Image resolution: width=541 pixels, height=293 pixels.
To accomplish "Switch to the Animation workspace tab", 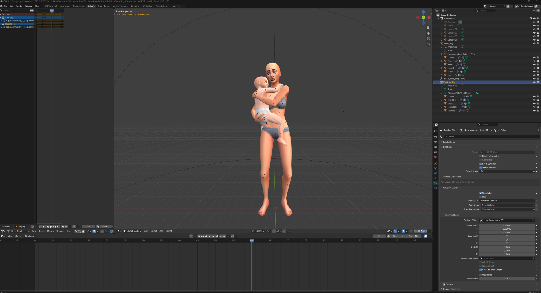I will pyautogui.click(x=65, y=6).
